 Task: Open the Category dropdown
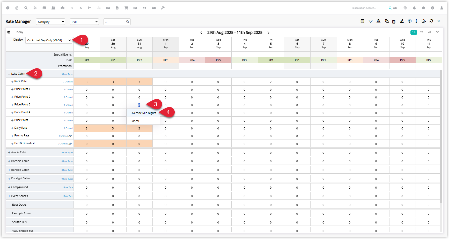pyautogui.click(x=50, y=22)
